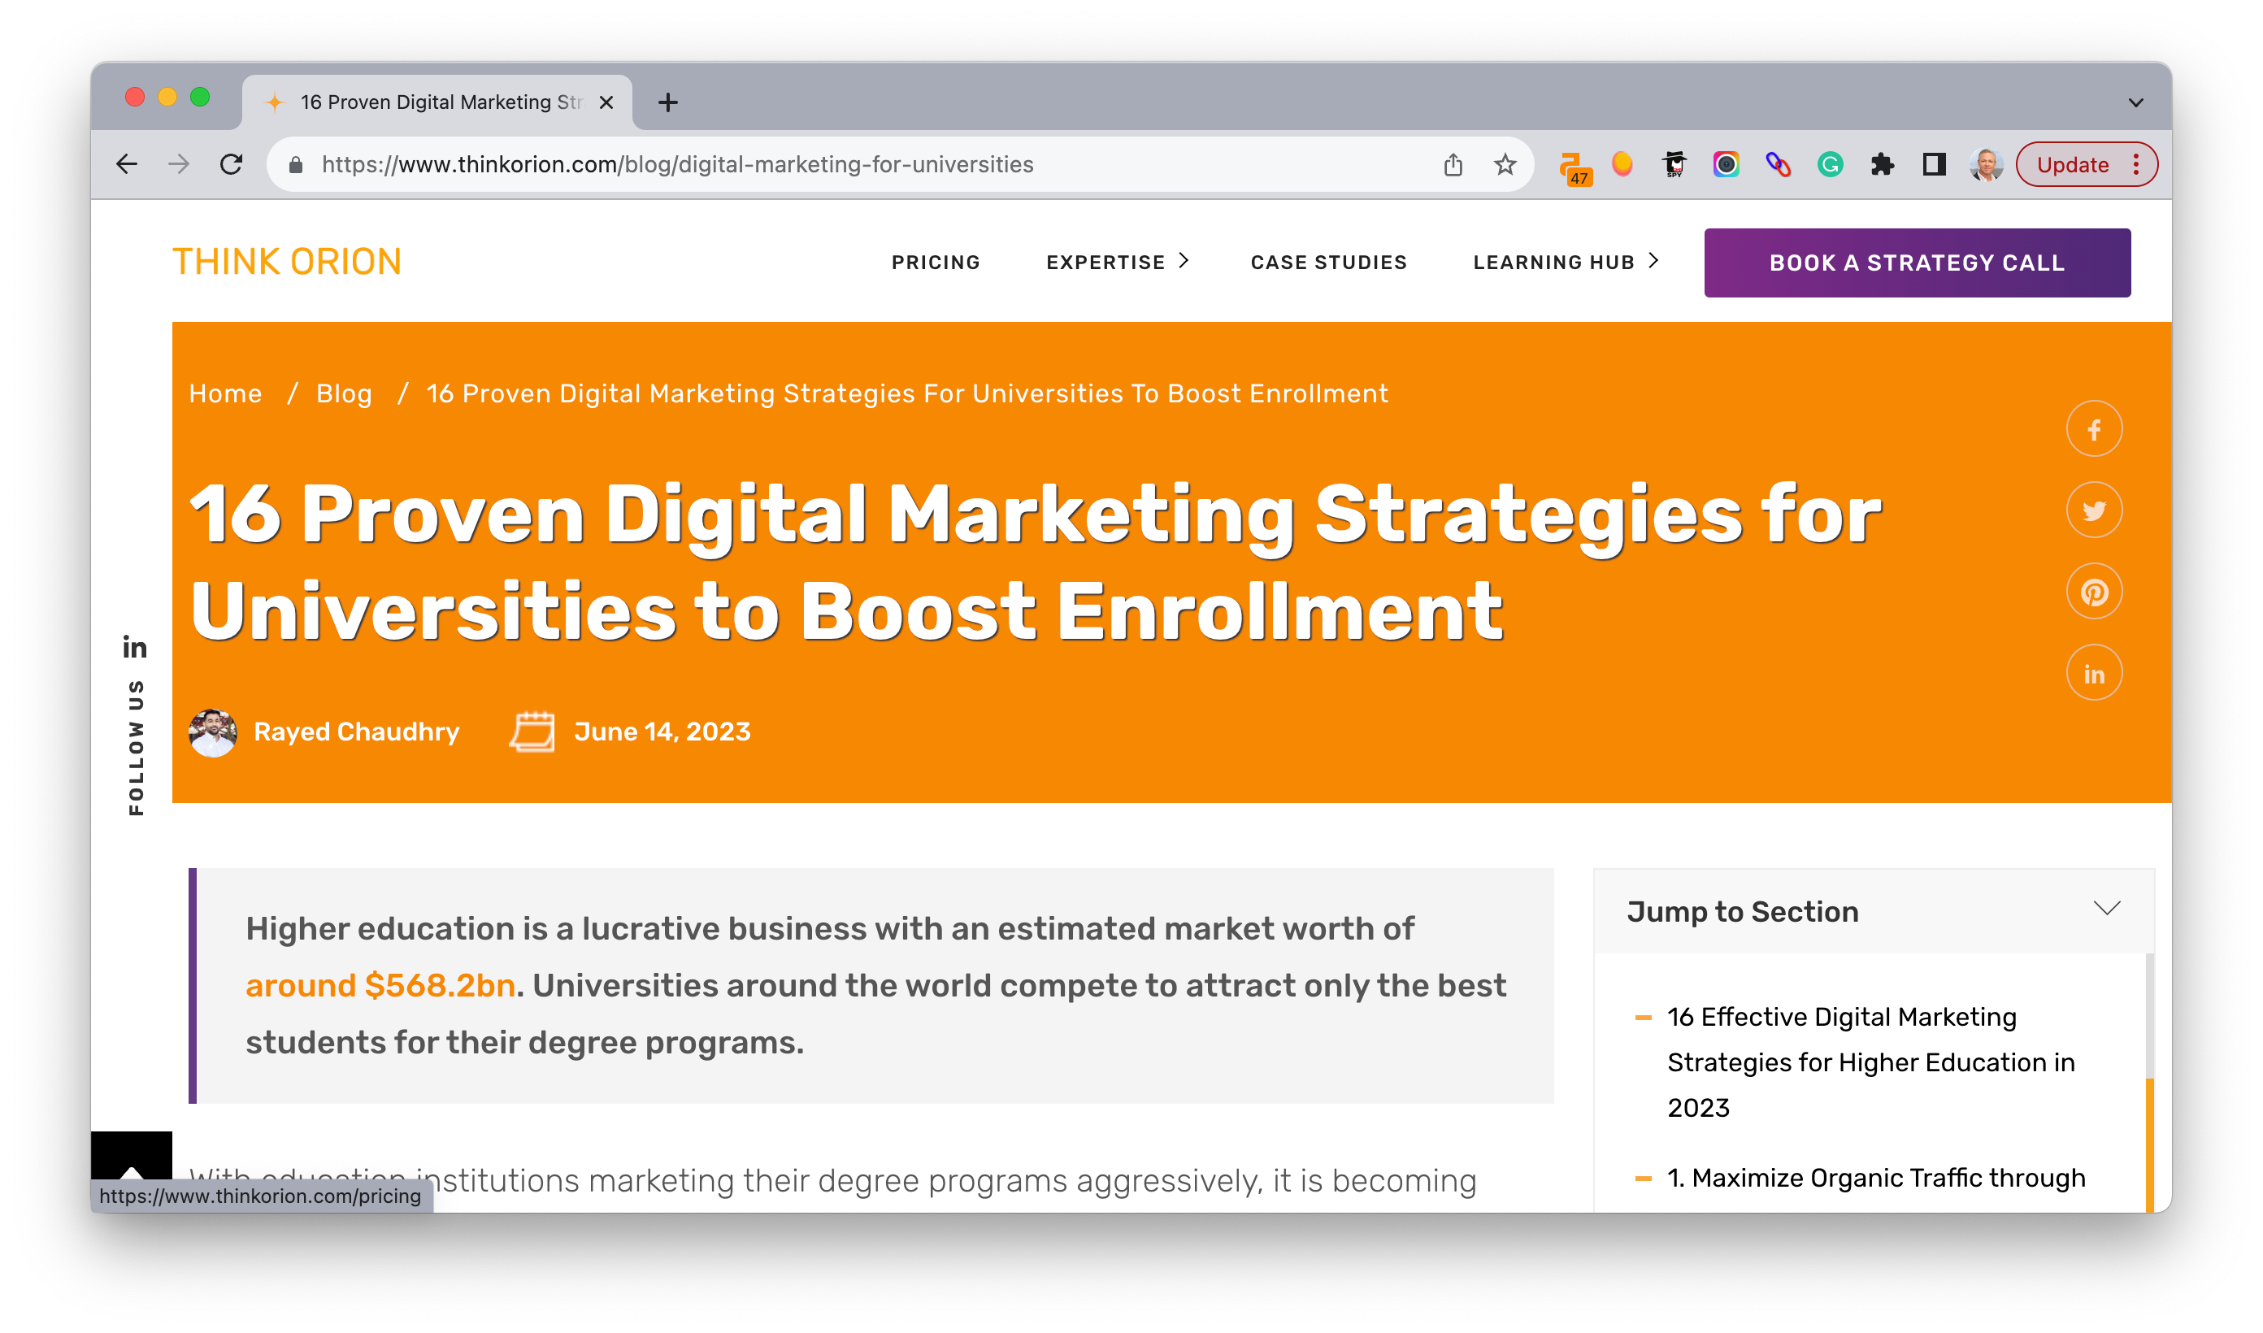Go to Case Studies
Image resolution: width=2263 pixels, height=1333 pixels.
[1328, 263]
